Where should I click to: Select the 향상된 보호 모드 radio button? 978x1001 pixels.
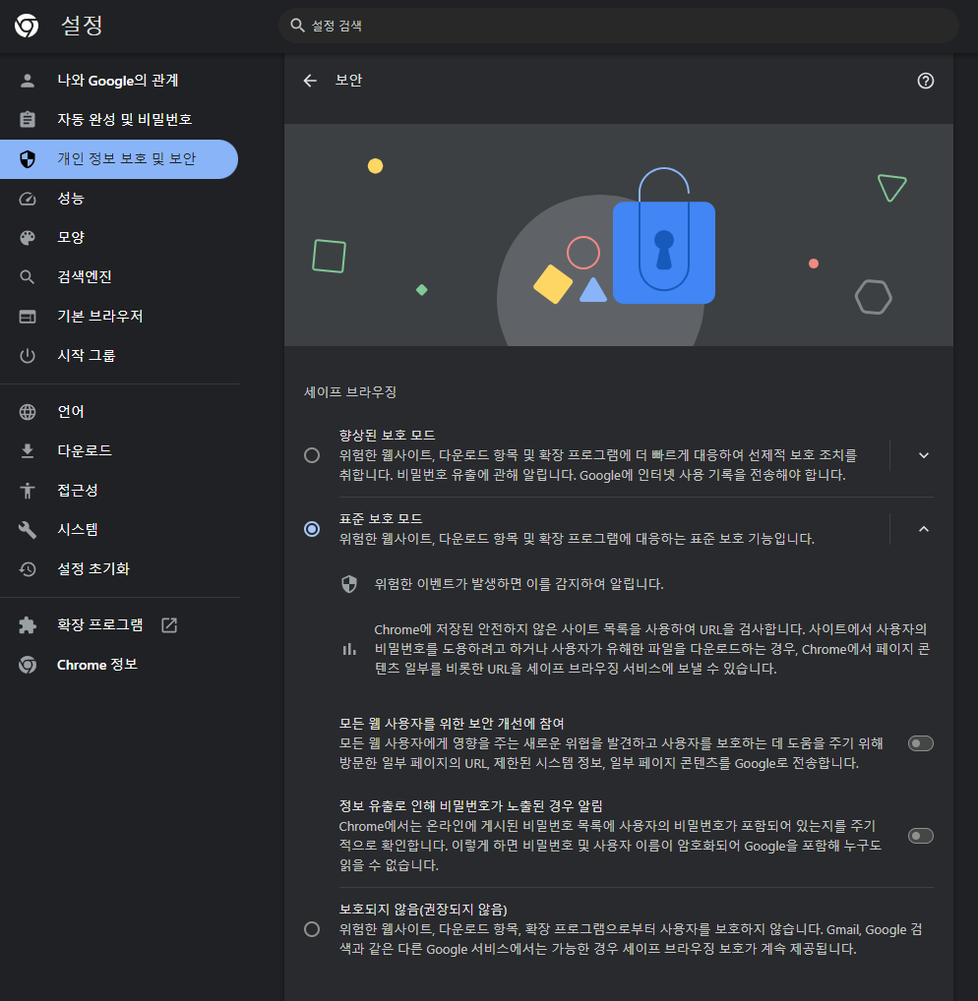coord(312,455)
